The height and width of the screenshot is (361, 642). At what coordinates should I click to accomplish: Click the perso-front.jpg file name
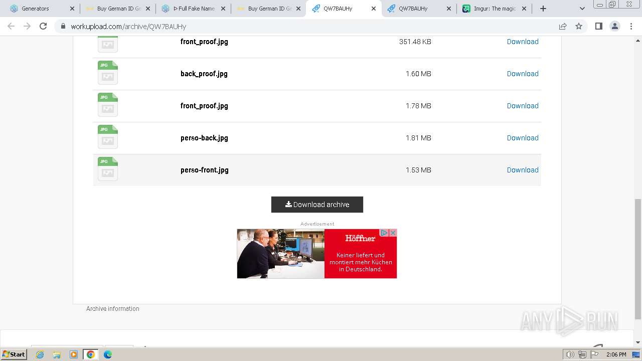click(x=205, y=170)
